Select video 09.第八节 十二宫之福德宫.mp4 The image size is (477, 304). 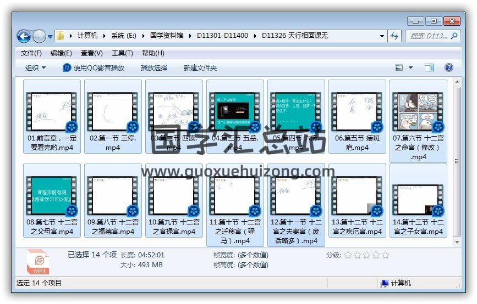113,200
